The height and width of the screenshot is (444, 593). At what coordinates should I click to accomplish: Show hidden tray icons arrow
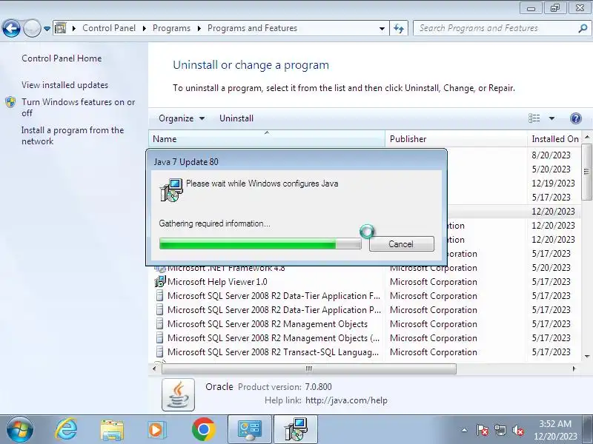coord(464,430)
